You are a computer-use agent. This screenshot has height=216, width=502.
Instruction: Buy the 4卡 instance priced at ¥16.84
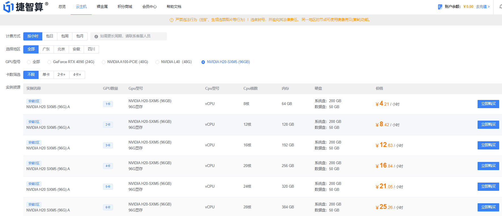pyautogui.click(x=488, y=166)
